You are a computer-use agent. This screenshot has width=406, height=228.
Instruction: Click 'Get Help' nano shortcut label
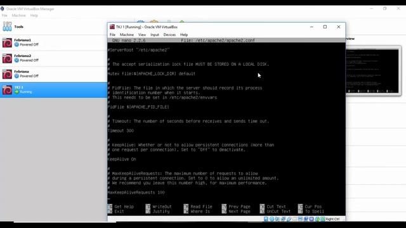pyautogui.click(x=124, y=207)
